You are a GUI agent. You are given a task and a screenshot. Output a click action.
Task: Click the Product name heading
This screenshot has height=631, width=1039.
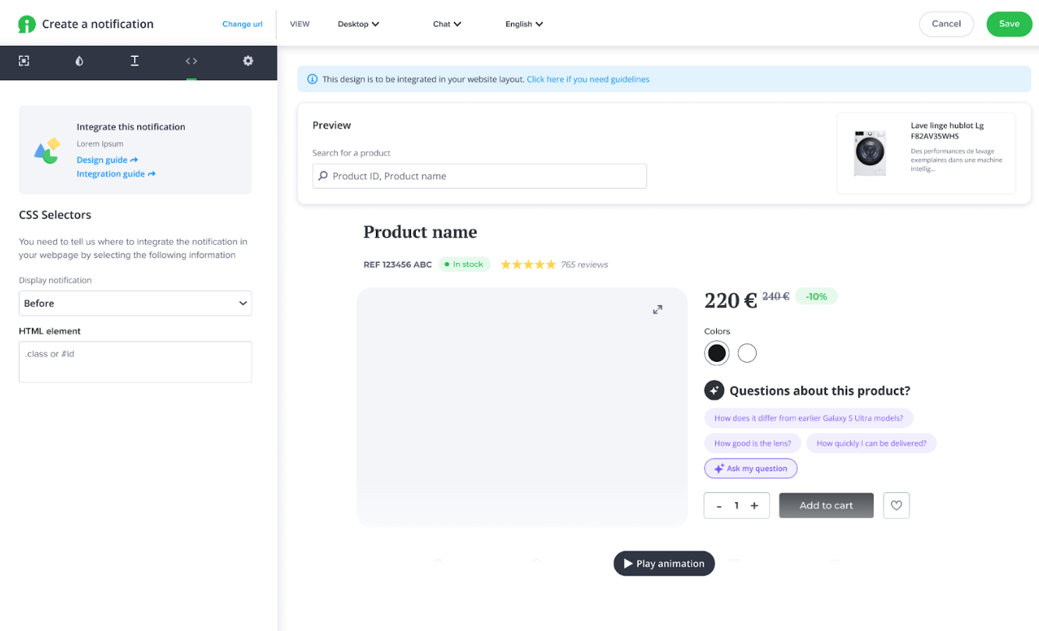pyautogui.click(x=420, y=232)
